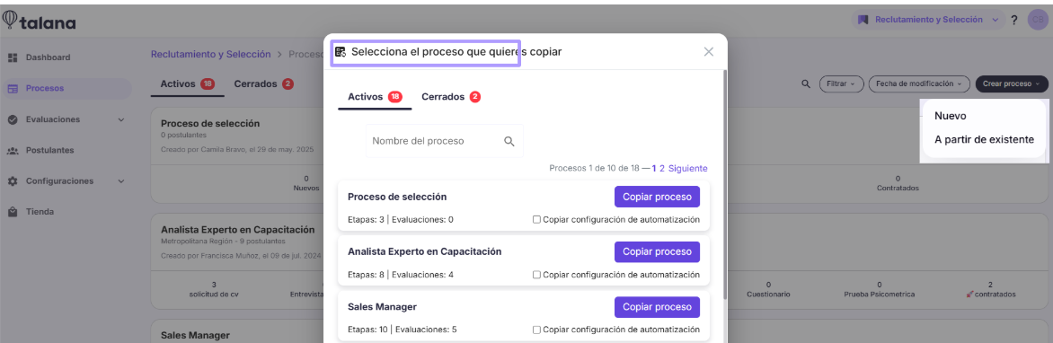
Task: Open the Reclutamiento y Selección module dropdown
Action: point(928,20)
